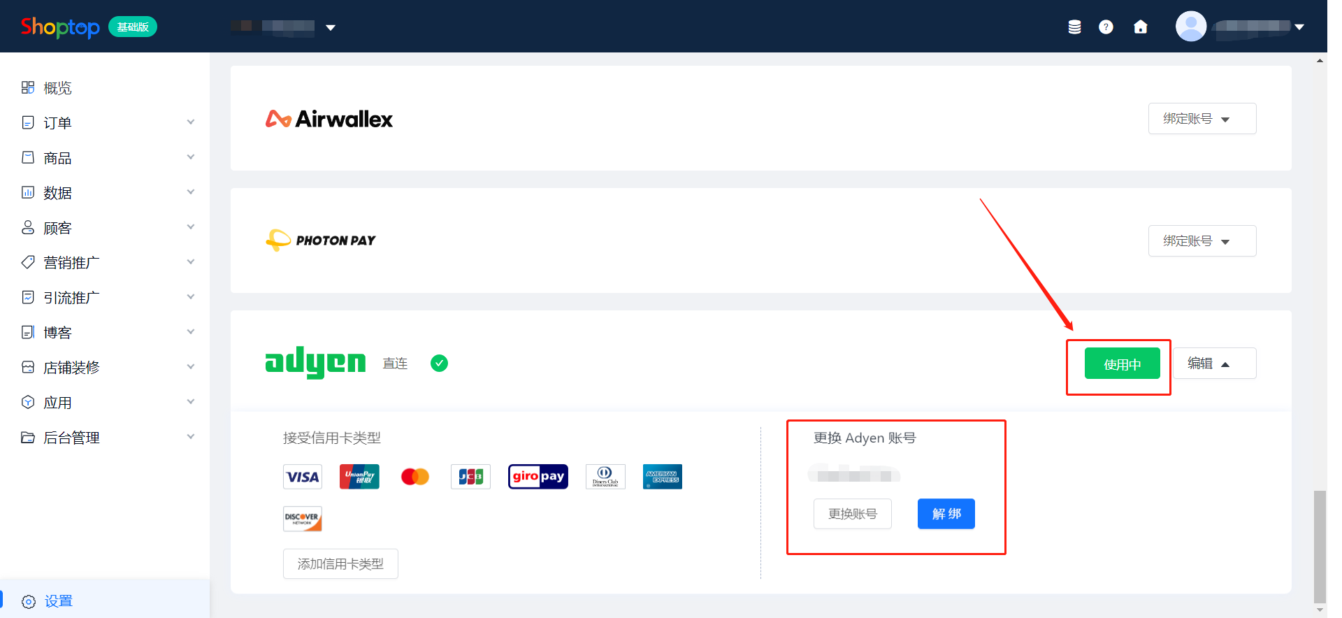The width and height of the screenshot is (1342, 618).
Task: Click the 设置 gear icon
Action: point(29,601)
